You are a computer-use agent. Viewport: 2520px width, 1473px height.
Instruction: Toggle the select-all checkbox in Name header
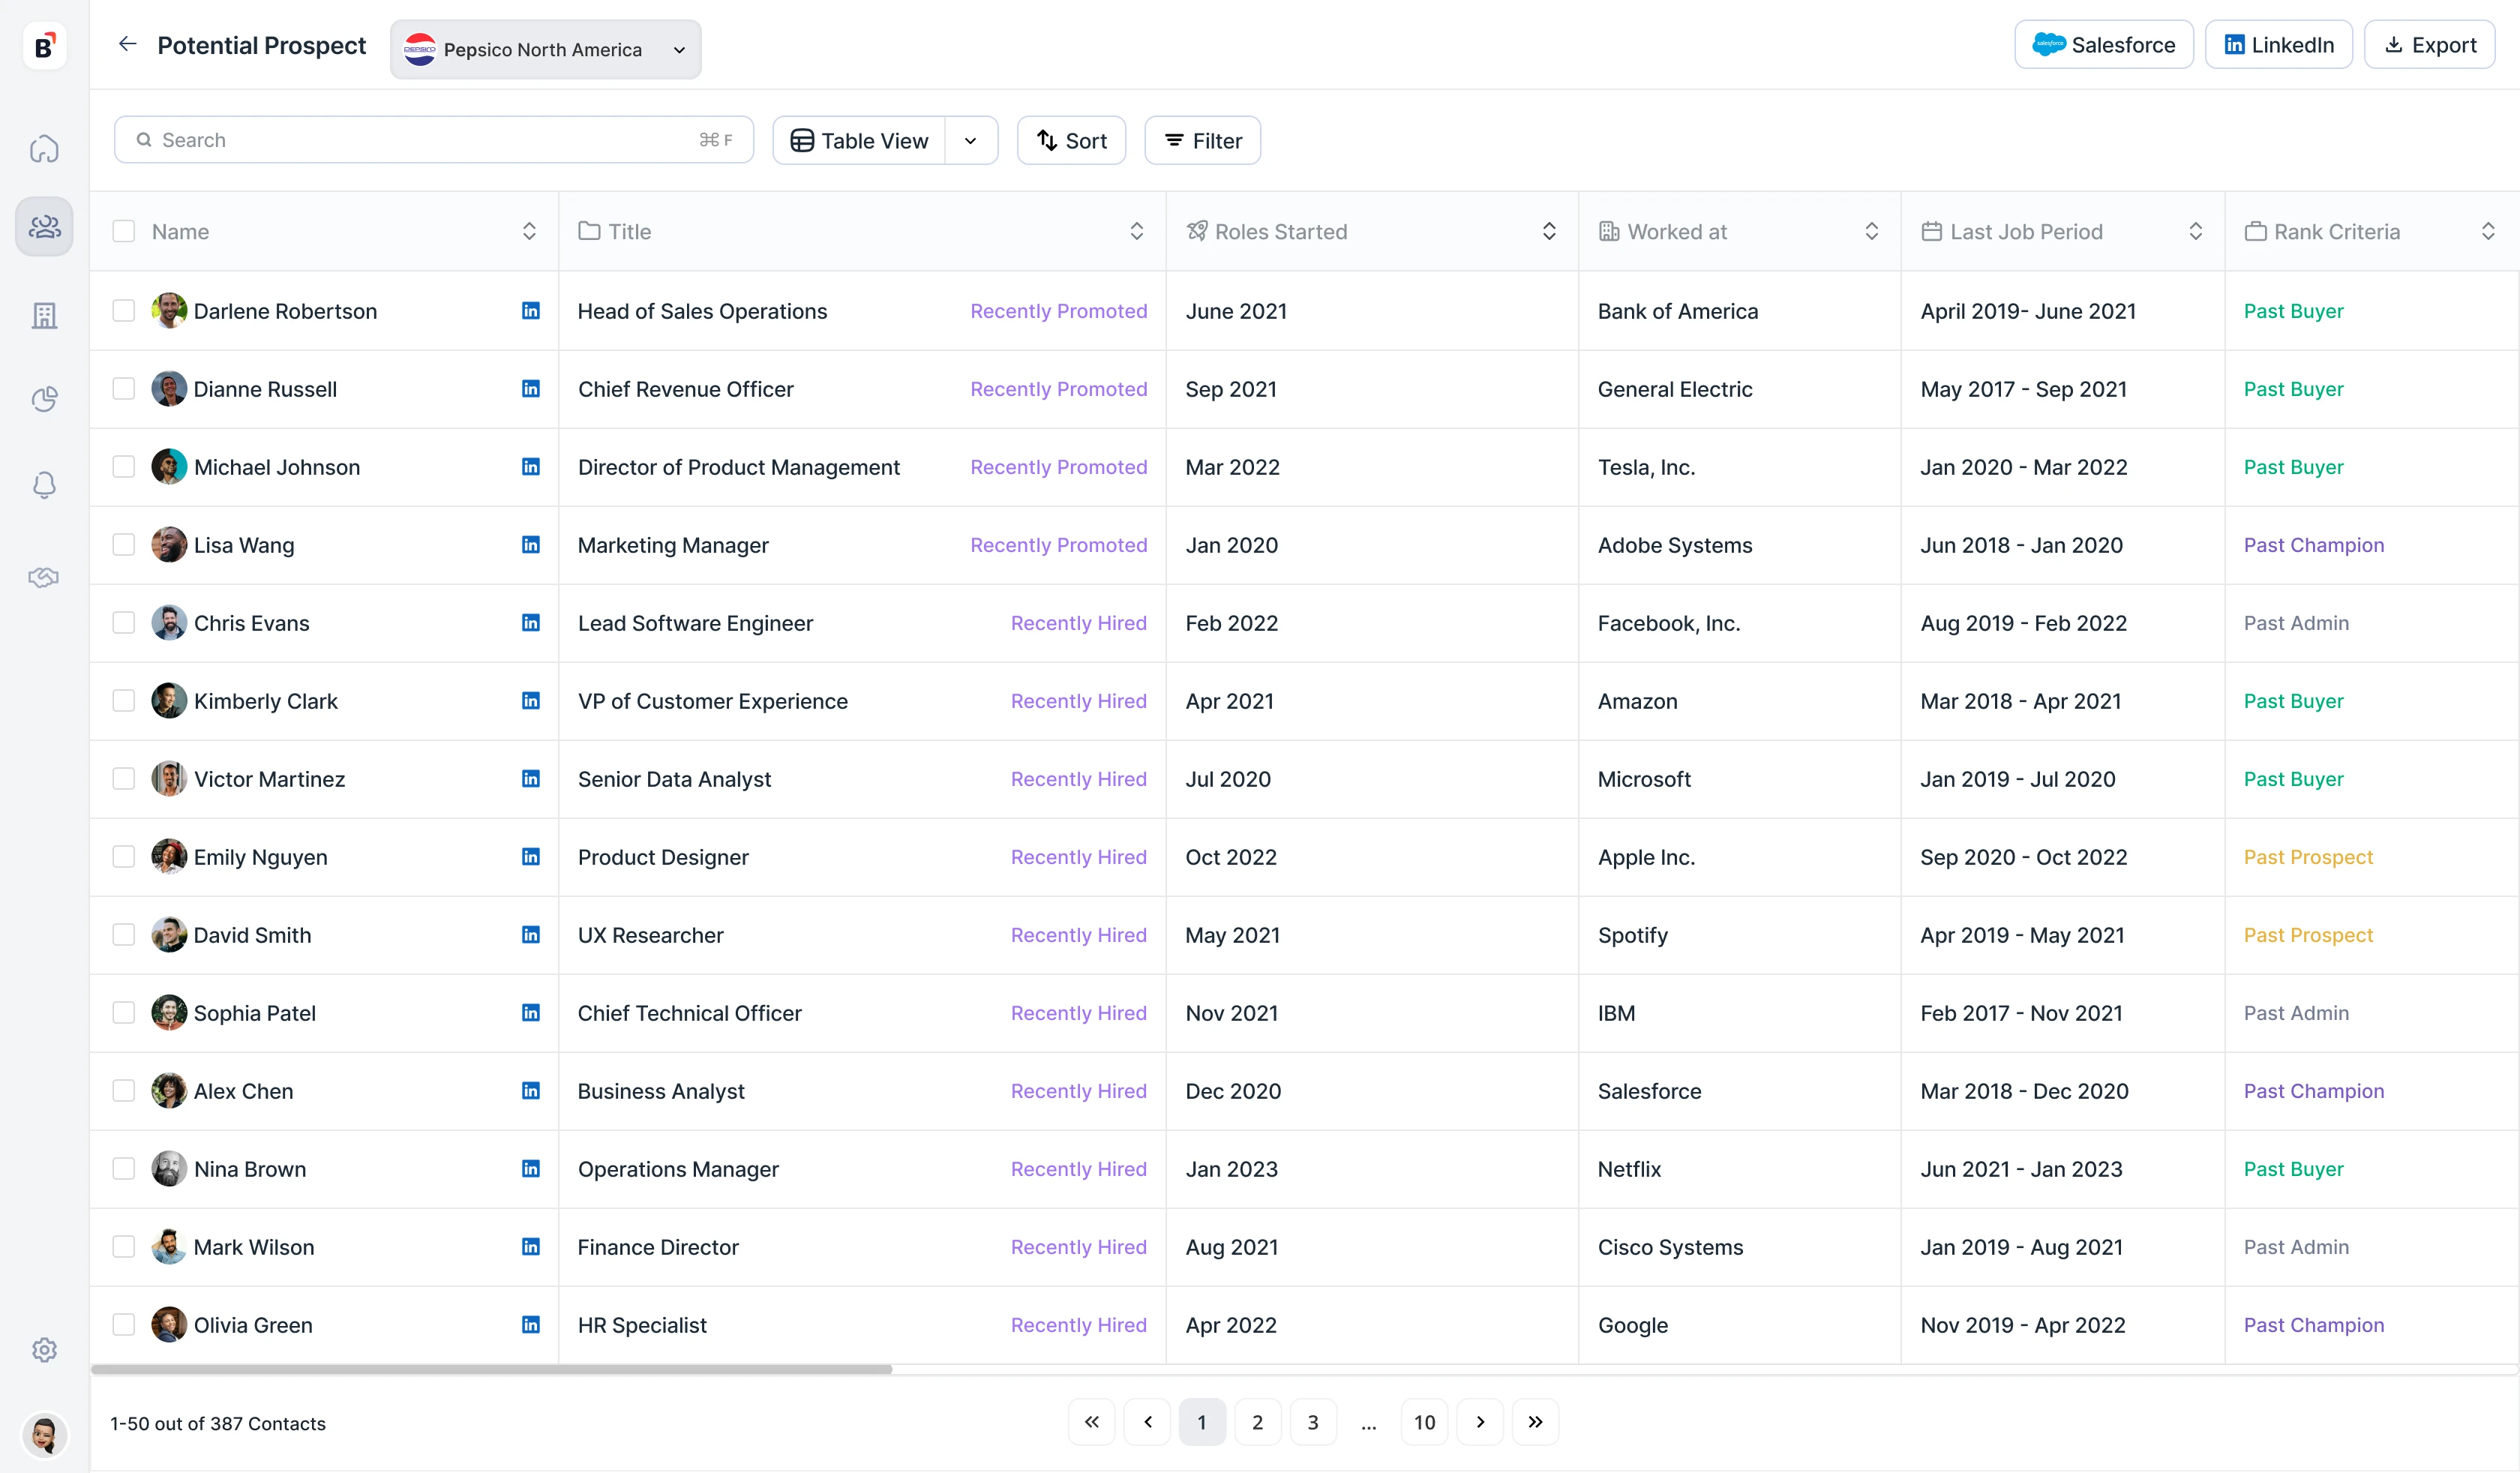[124, 231]
